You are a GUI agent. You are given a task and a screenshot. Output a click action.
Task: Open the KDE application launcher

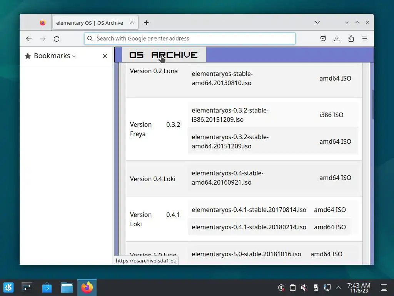[8, 288]
